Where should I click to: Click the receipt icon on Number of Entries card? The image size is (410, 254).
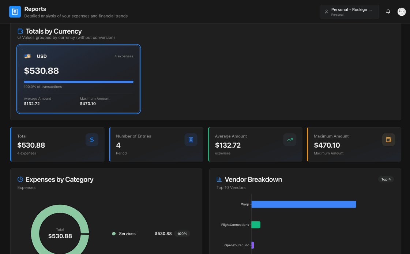pos(191,140)
